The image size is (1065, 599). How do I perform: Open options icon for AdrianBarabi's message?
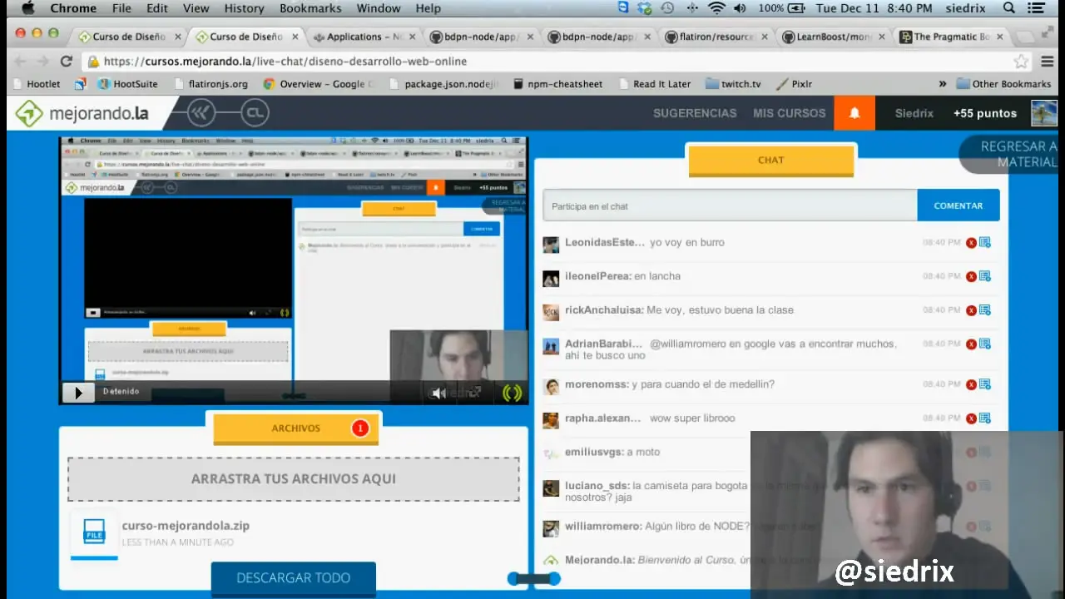pyautogui.click(x=985, y=343)
